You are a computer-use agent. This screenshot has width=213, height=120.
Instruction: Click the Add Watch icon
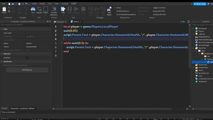pos(109,9)
